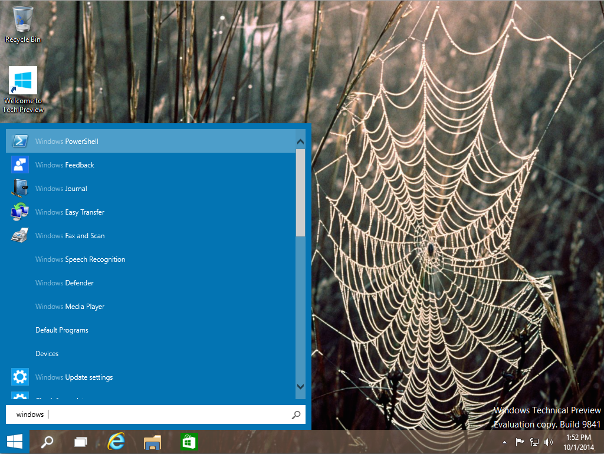Open Action Center flag icon
This screenshot has height=454, width=604.
tap(519, 441)
